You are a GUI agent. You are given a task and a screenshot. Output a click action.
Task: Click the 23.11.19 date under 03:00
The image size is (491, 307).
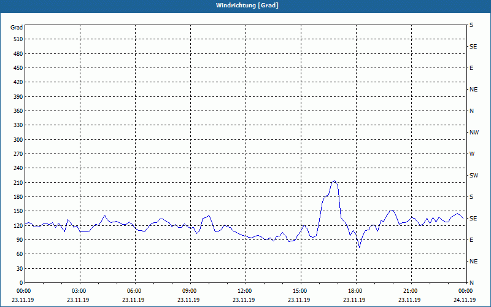tap(78, 300)
